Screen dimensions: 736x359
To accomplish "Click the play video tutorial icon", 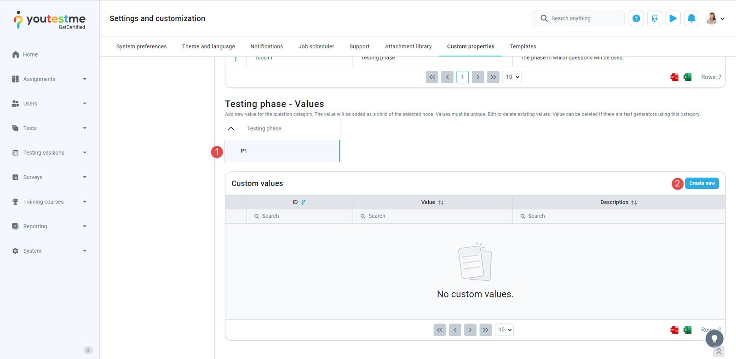I will (x=673, y=18).
